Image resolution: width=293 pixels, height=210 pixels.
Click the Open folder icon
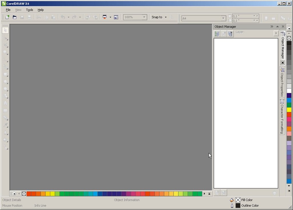point(15,17)
